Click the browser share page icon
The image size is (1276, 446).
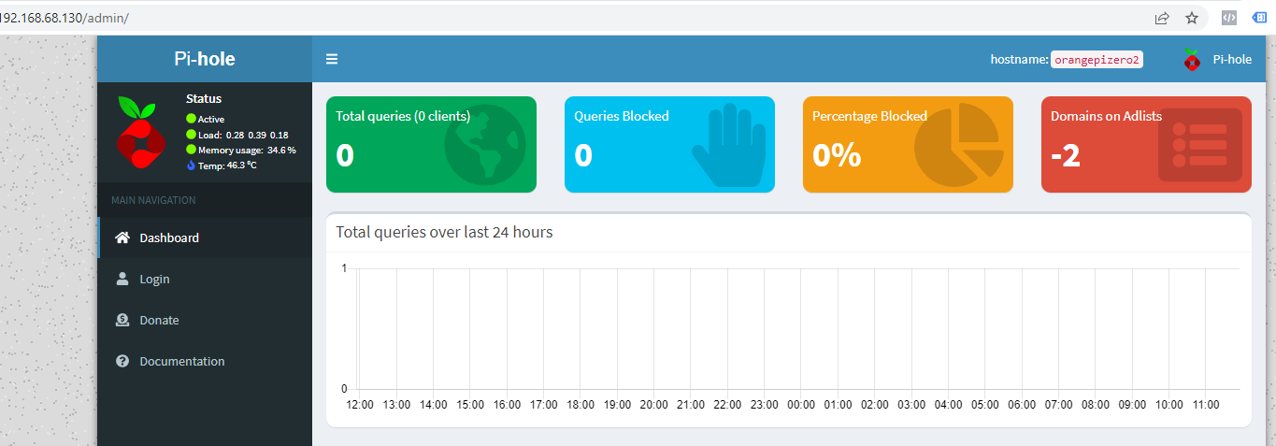click(1162, 17)
